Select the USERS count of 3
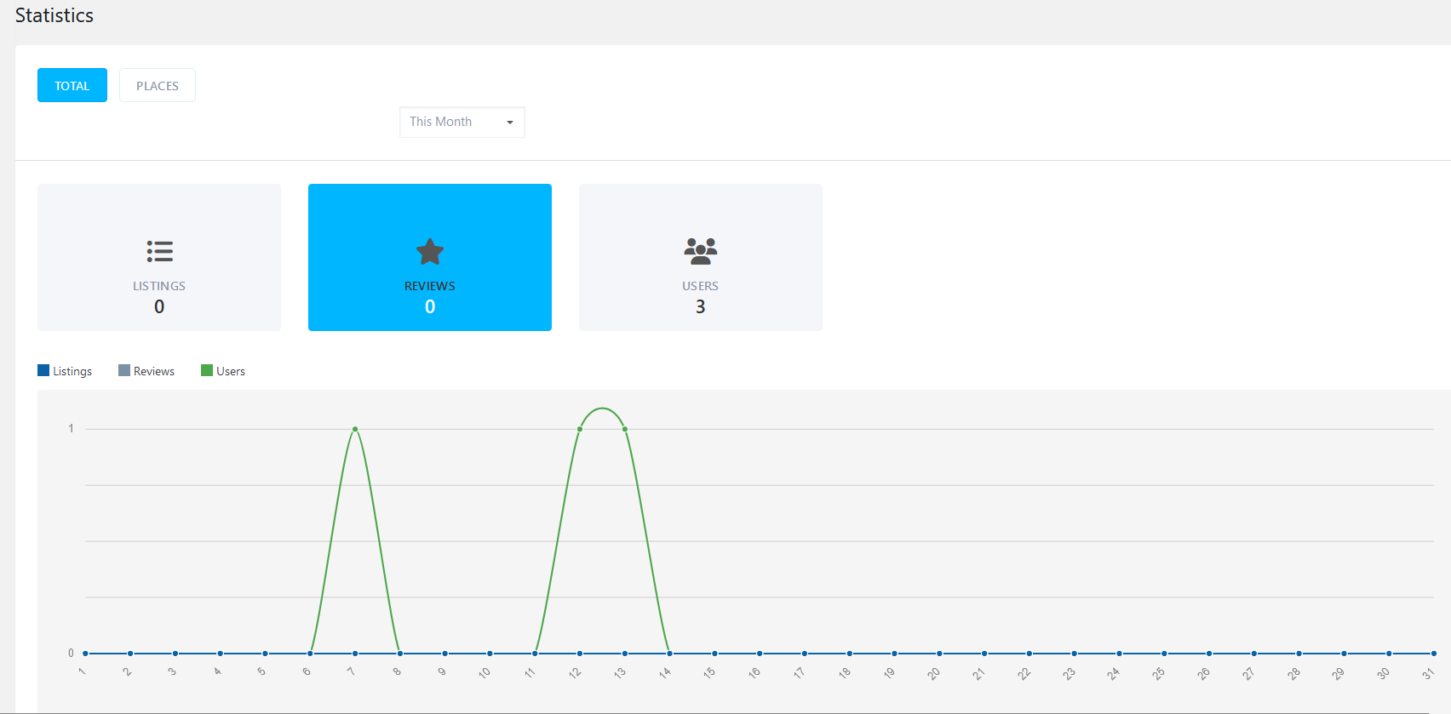The image size is (1451, 714). [700, 307]
